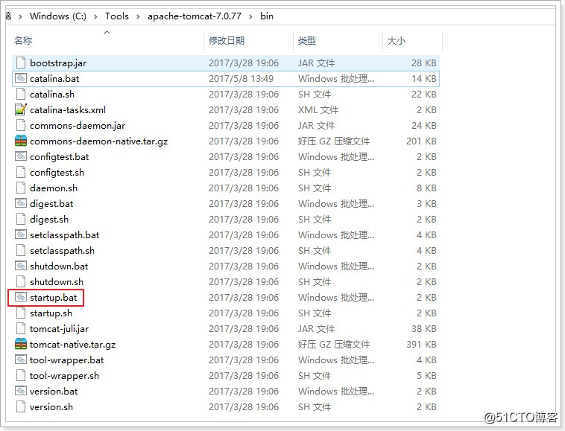Click the tool-wrapper.bat batch file icon

point(21,360)
